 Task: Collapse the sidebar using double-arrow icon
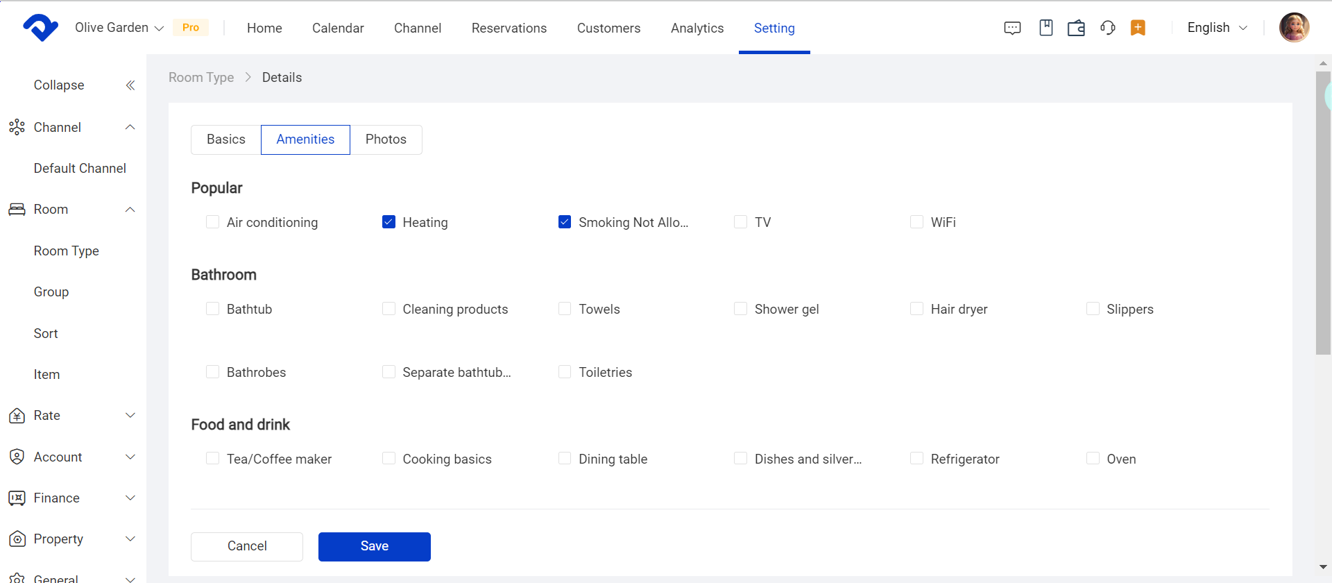coord(130,85)
